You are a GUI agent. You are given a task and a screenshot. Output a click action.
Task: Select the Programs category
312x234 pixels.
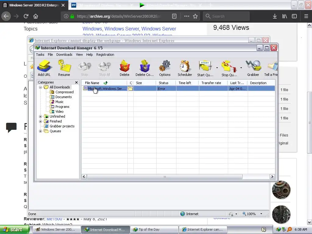[62, 107]
